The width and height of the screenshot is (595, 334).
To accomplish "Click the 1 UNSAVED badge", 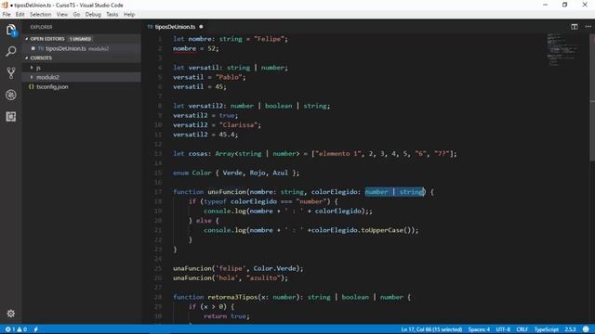I will [x=80, y=39].
